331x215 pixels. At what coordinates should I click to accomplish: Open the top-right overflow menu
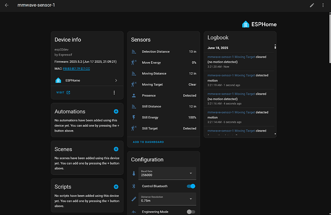[323, 5]
